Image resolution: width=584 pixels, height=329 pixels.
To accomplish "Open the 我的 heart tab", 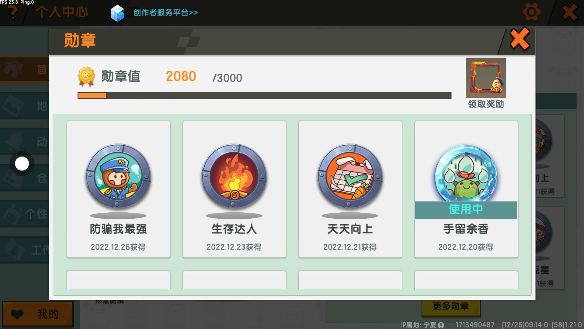I will pos(38,314).
